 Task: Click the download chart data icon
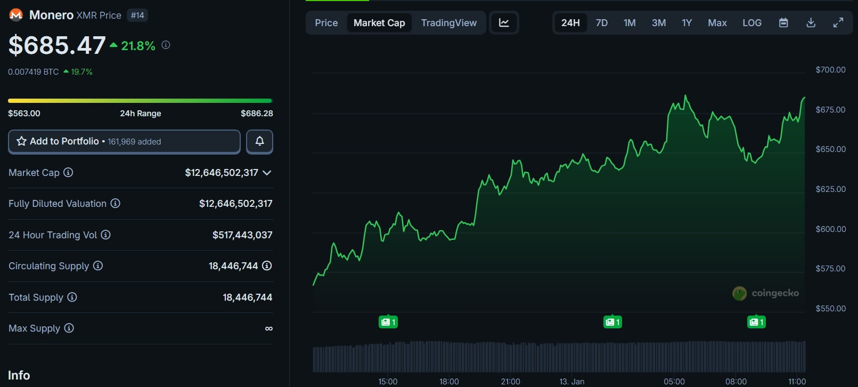811,23
